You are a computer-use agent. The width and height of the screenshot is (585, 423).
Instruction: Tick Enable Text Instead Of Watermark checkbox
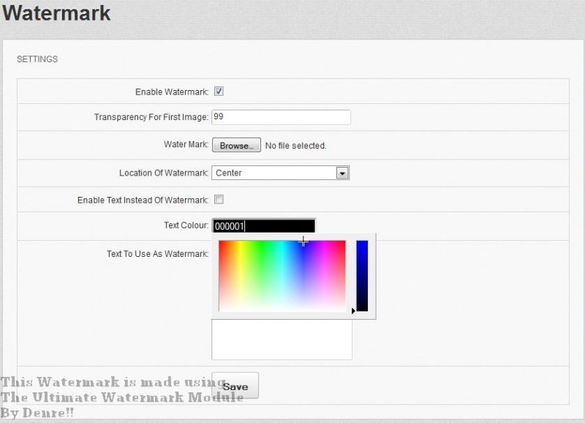pyautogui.click(x=219, y=200)
